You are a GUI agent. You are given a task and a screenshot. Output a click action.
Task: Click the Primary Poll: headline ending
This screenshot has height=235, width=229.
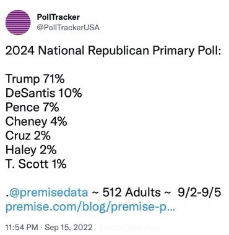pos(187,51)
